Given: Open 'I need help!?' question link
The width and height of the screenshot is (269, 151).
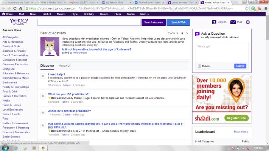Looking at the screenshot, I should coord(57,74).
